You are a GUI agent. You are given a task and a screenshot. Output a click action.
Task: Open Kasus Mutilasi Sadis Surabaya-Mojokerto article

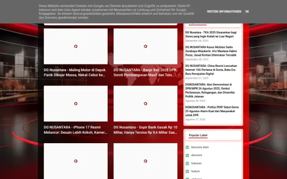211,51
